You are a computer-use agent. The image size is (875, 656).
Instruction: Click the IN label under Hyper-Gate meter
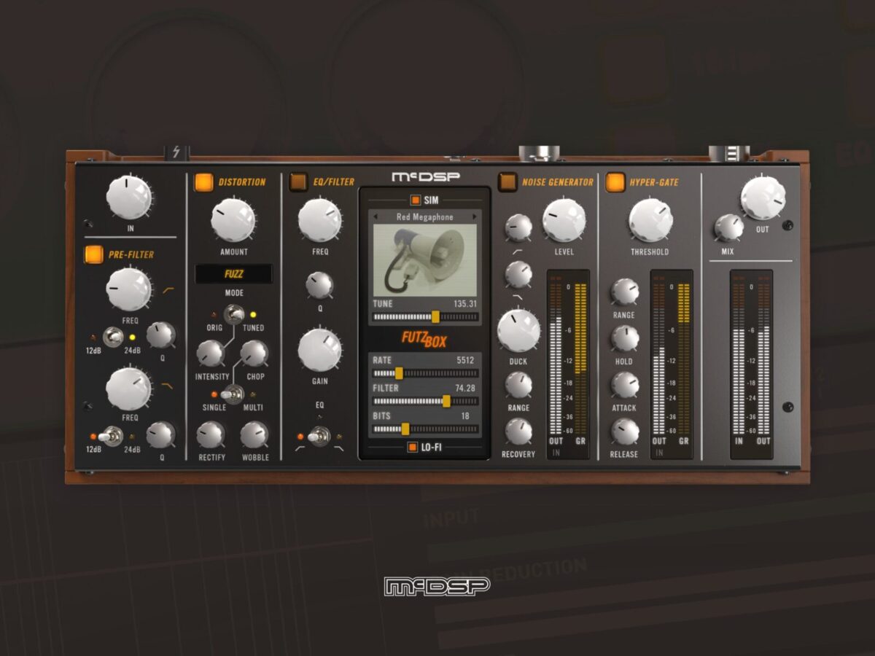click(x=660, y=453)
